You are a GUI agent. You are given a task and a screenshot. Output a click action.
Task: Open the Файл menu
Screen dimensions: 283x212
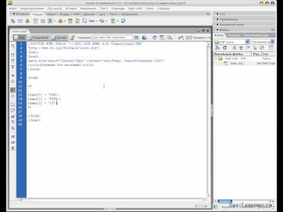13,8
